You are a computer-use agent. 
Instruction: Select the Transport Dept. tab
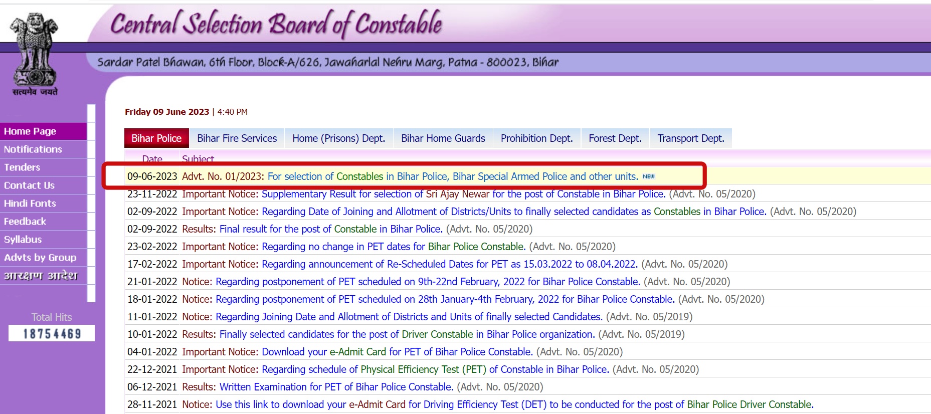(690, 138)
